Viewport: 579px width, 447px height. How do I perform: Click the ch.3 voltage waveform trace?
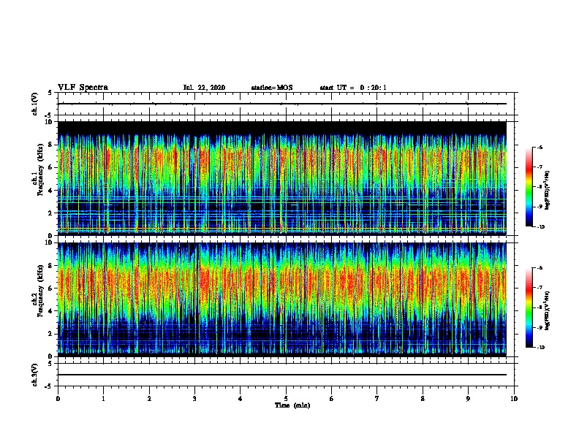(x=282, y=375)
